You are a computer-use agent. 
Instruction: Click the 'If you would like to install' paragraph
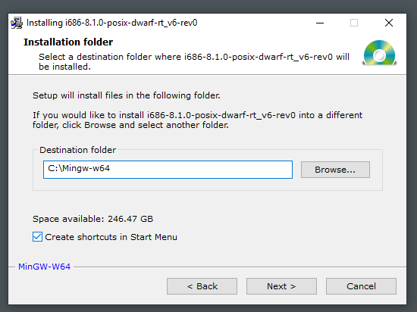[197, 120]
